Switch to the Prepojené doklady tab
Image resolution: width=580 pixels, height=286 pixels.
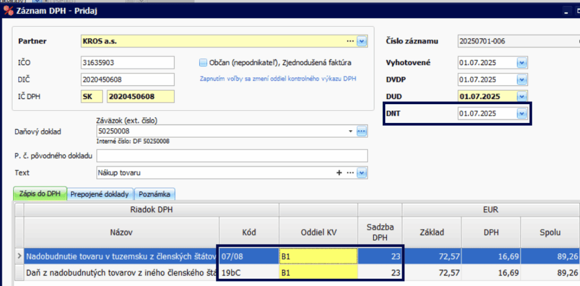coord(100,194)
